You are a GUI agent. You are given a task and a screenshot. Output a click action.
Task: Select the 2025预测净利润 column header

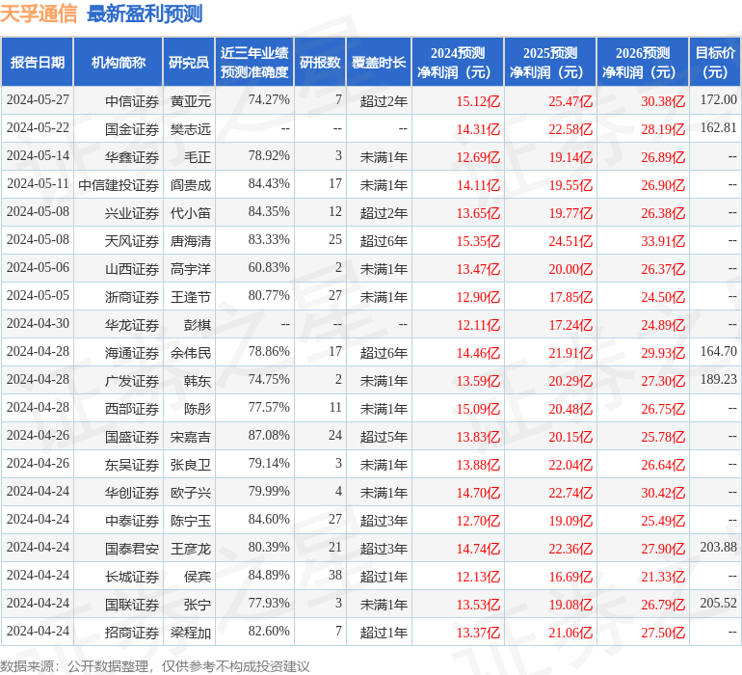point(550,62)
